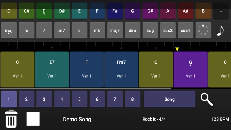Select the D root note
Image resolution: width=231 pixels, height=130 pixels.
tap(44, 11)
